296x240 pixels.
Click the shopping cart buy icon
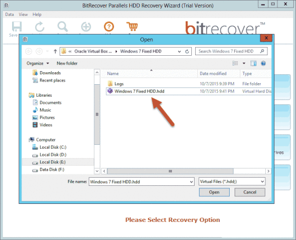point(132,27)
